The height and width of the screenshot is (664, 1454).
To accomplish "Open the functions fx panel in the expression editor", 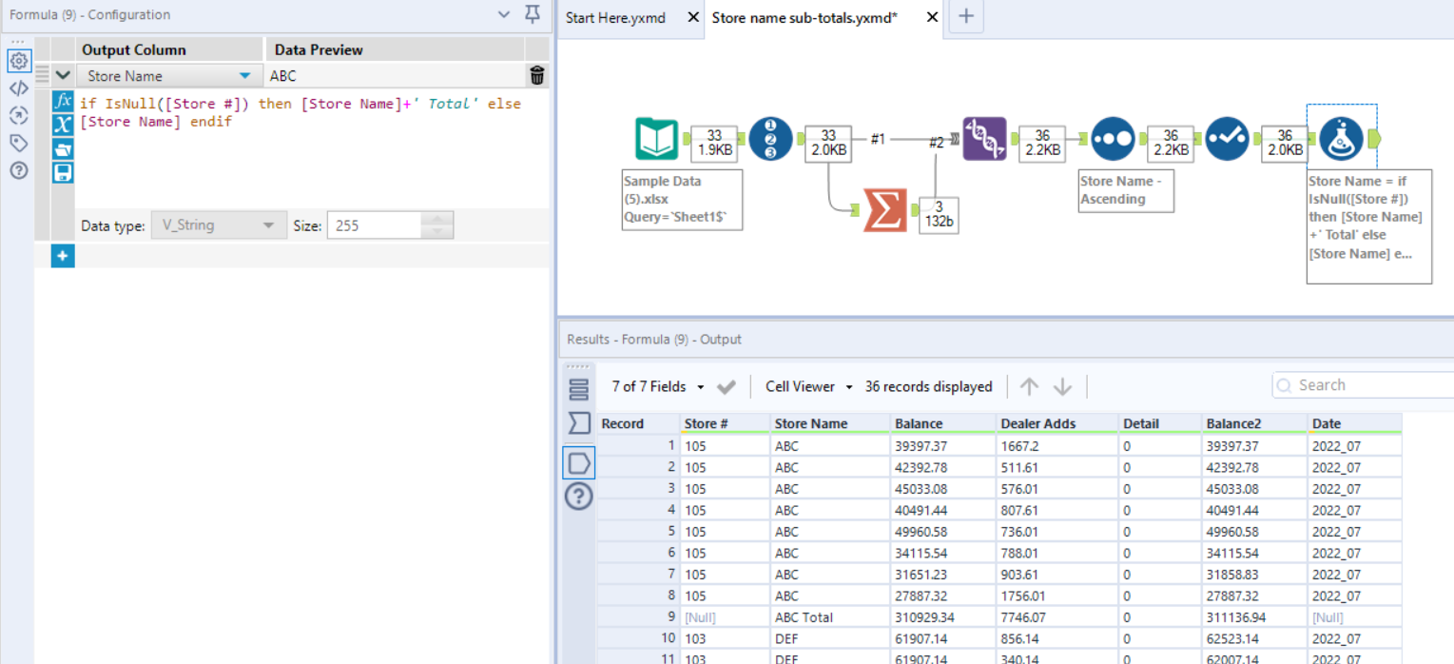I will click(x=62, y=103).
